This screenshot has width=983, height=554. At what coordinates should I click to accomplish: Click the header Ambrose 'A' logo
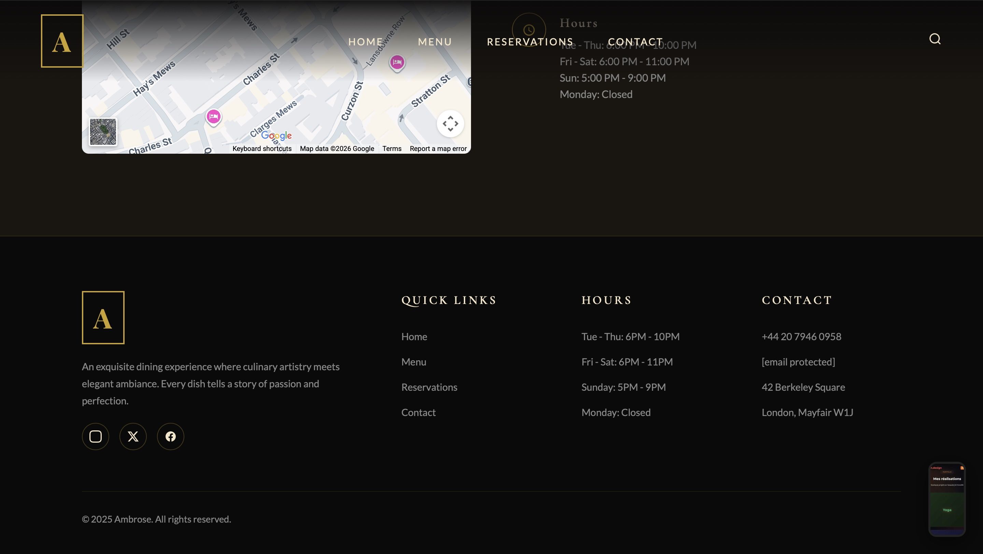click(x=62, y=41)
